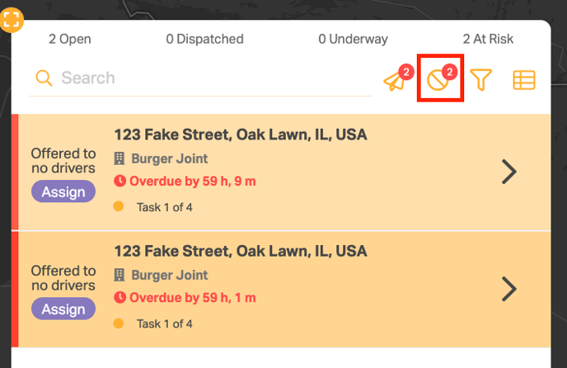567x368 pixels.
Task: Click the clock icon on second overdue task
Action: 119,298
